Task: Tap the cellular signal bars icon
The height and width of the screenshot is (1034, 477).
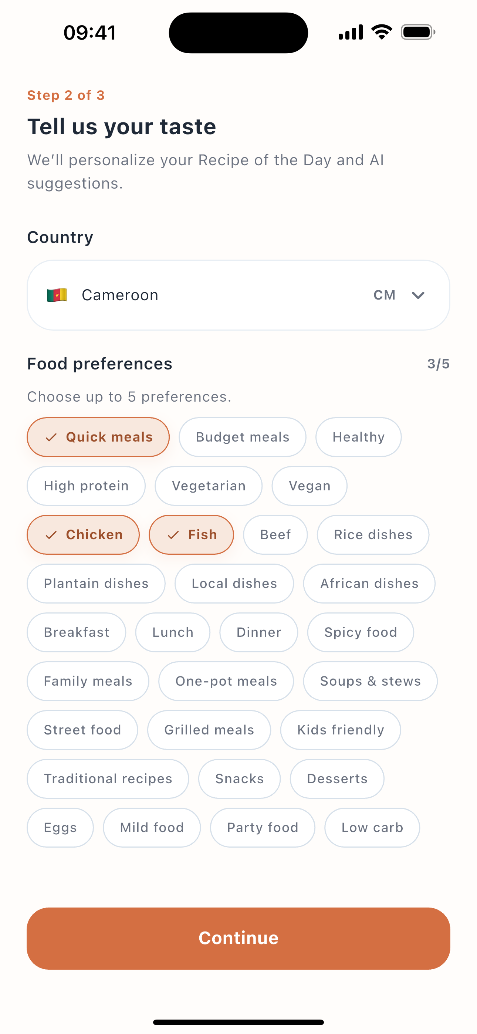Action: (x=351, y=32)
